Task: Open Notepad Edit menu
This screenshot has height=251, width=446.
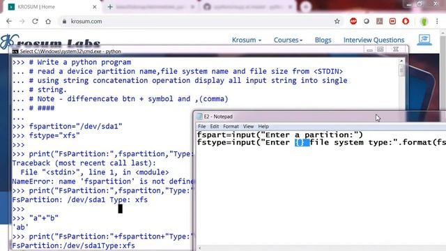Action: coord(214,126)
